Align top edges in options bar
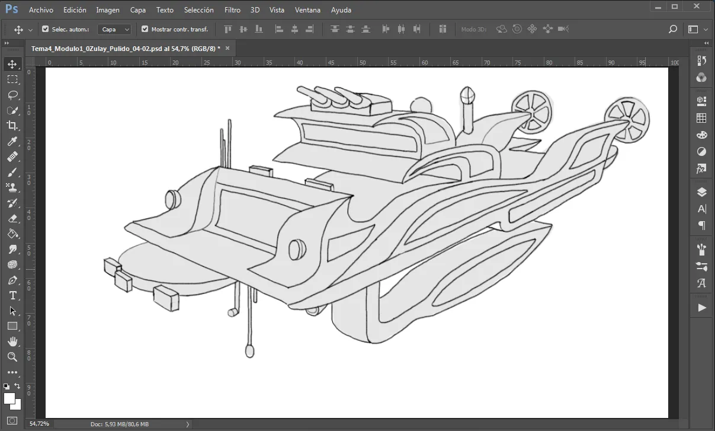 (228, 29)
